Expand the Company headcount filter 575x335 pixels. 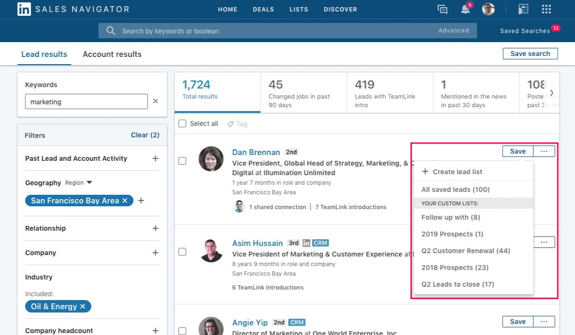(156, 331)
